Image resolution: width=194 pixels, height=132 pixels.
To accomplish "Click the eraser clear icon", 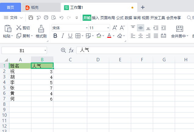I will point(120,36).
